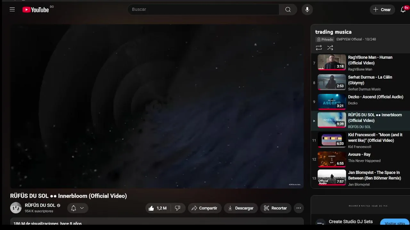
Task: Open RÜFÜS DU SOL channel avatar
Action: [x=16, y=208]
